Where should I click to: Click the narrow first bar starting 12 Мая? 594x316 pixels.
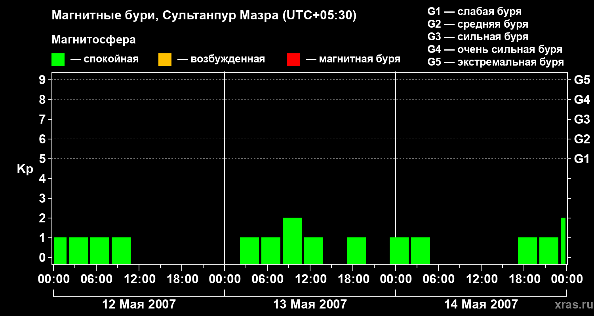click(x=60, y=250)
